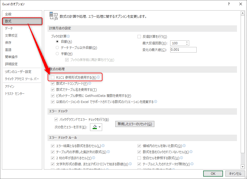Image resolution: width=247 pixels, height=179 pixels.
Task: Decrease 最大反復回数 with spinner down arrow
Action: click(187, 44)
